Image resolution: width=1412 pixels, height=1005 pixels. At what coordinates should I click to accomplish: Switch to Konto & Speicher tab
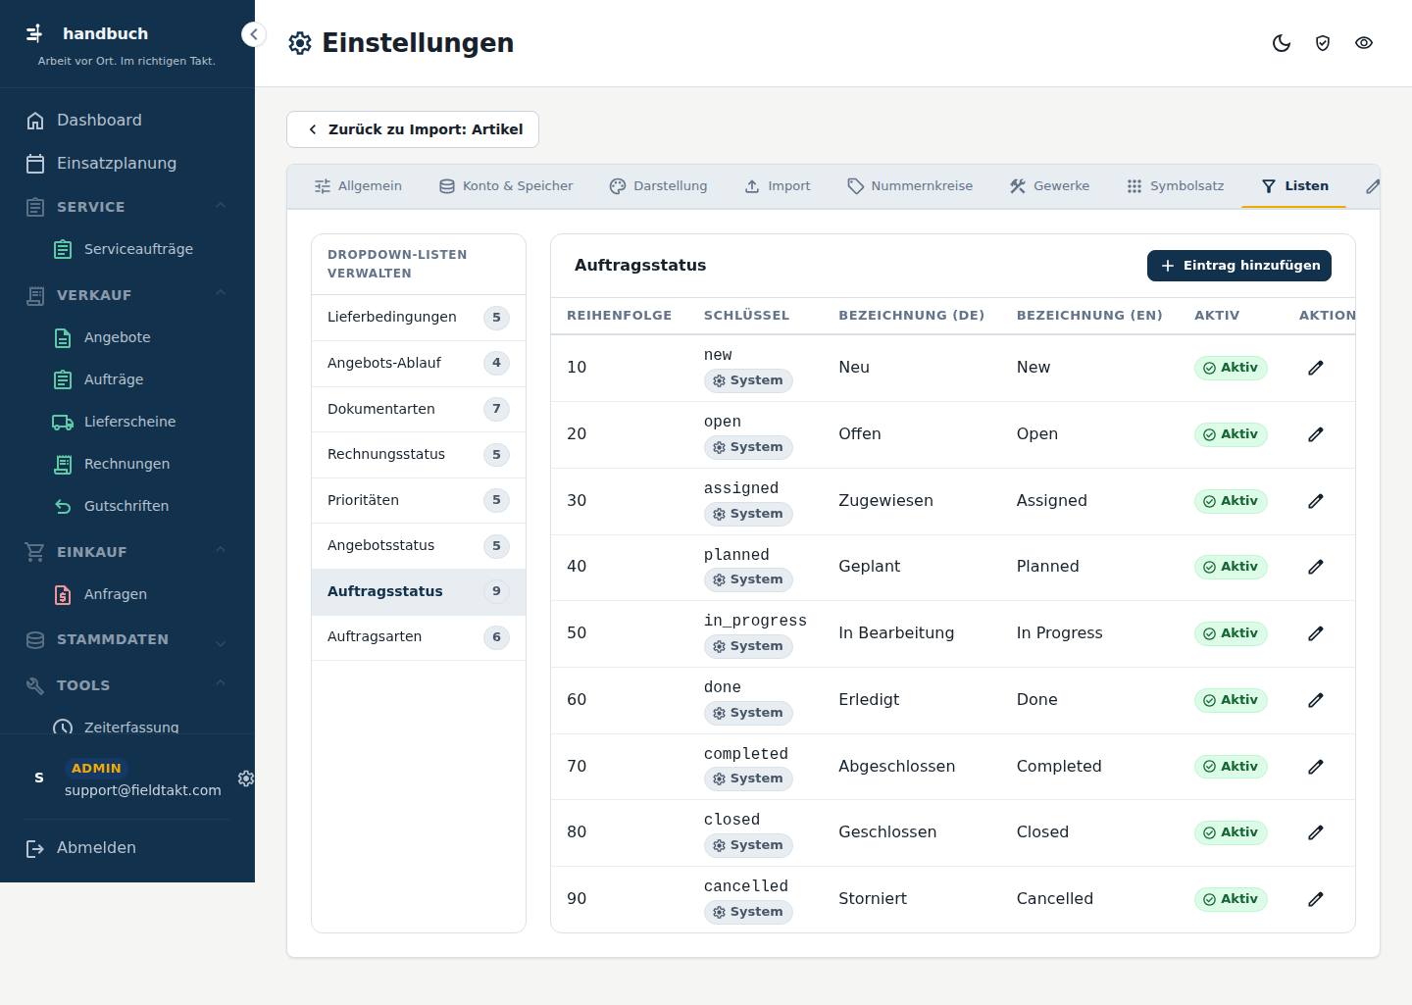(506, 186)
